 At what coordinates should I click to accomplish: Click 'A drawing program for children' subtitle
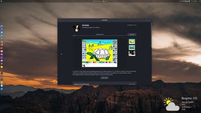coord(91,27)
